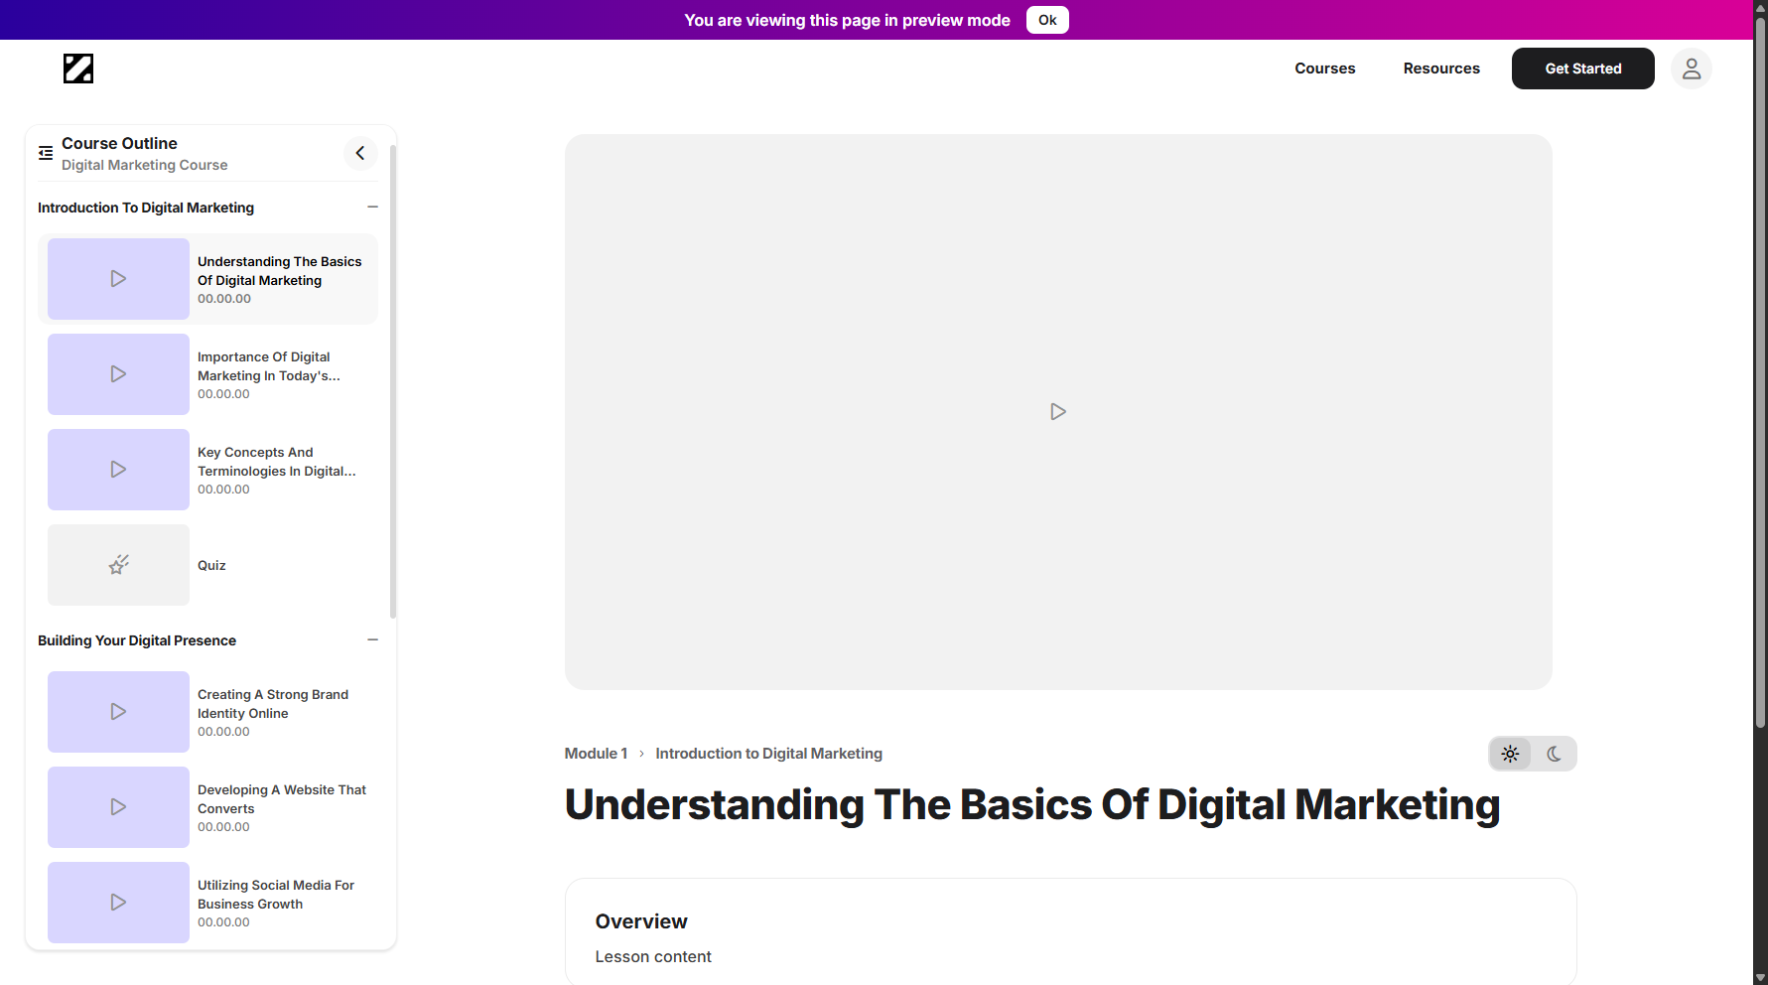
Task: Open lesson title Utilizing Social Media For Business Growth
Action: pyautogui.click(x=276, y=895)
